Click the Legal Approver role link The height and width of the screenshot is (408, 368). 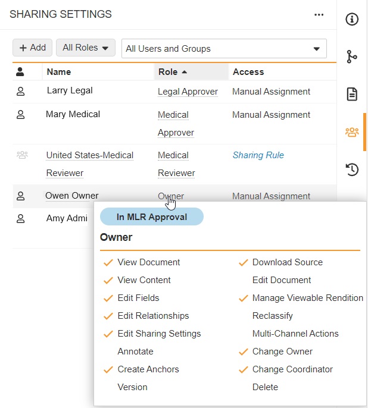click(188, 92)
